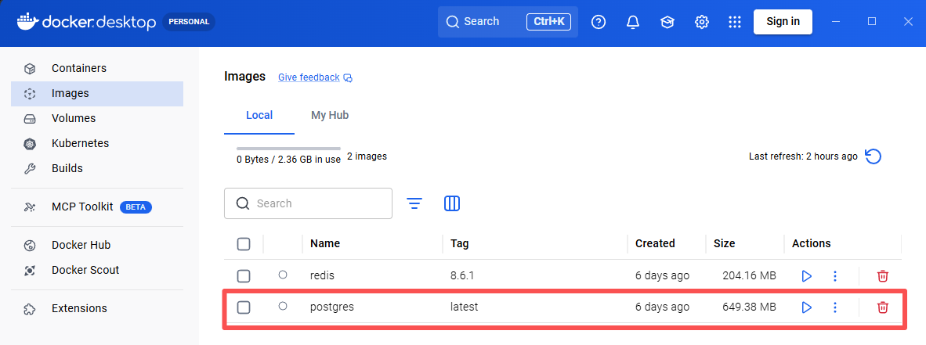Delete the postgres image
Image resolution: width=926 pixels, height=345 pixels.
(x=882, y=307)
